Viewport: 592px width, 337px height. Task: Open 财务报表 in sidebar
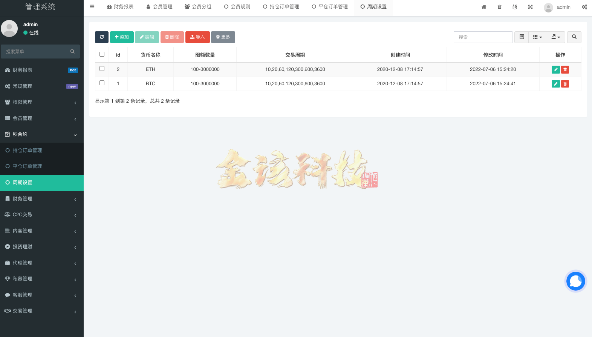tap(42, 70)
